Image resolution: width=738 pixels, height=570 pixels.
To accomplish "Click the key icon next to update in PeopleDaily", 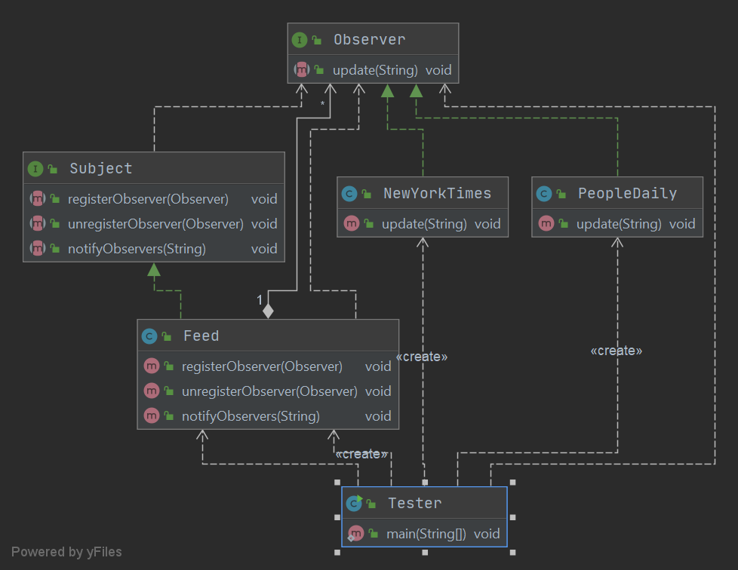I will pos(563,223).
